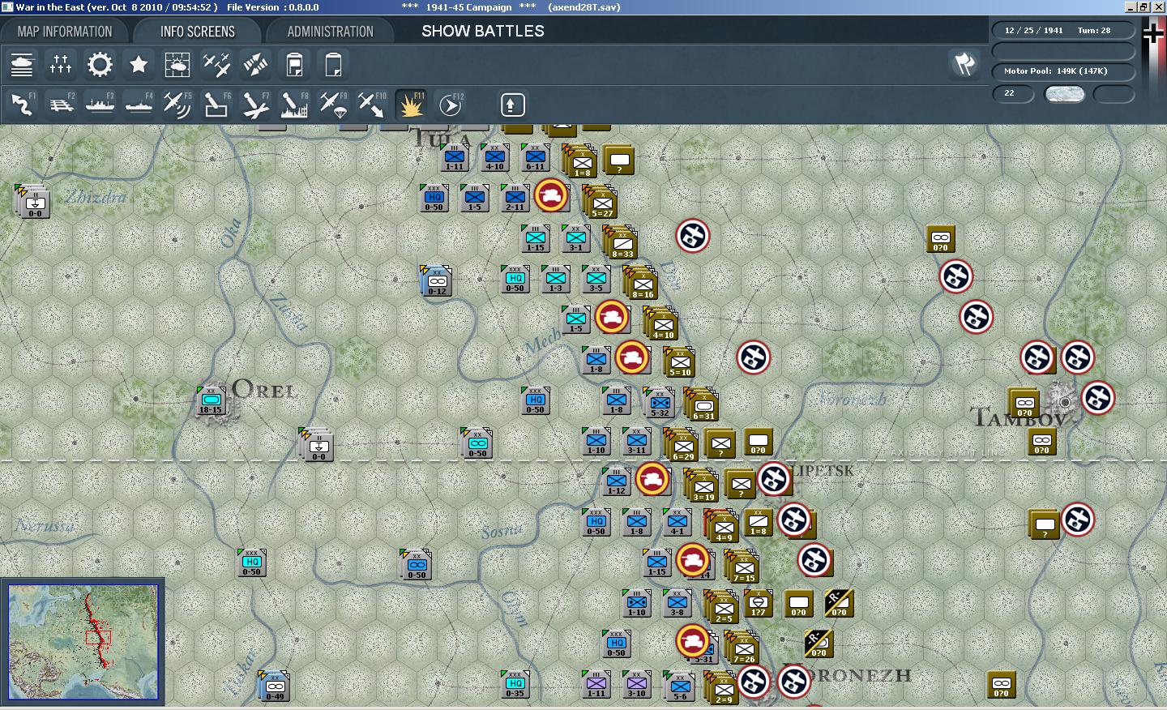Screen dimensions: 1167x710
Task: Select the Soviet 8=16 stack
Action: 641,283
